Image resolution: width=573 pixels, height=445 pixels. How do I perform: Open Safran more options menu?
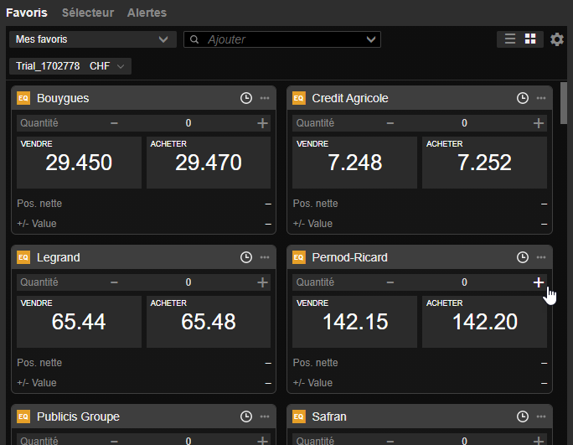point(541,417)
